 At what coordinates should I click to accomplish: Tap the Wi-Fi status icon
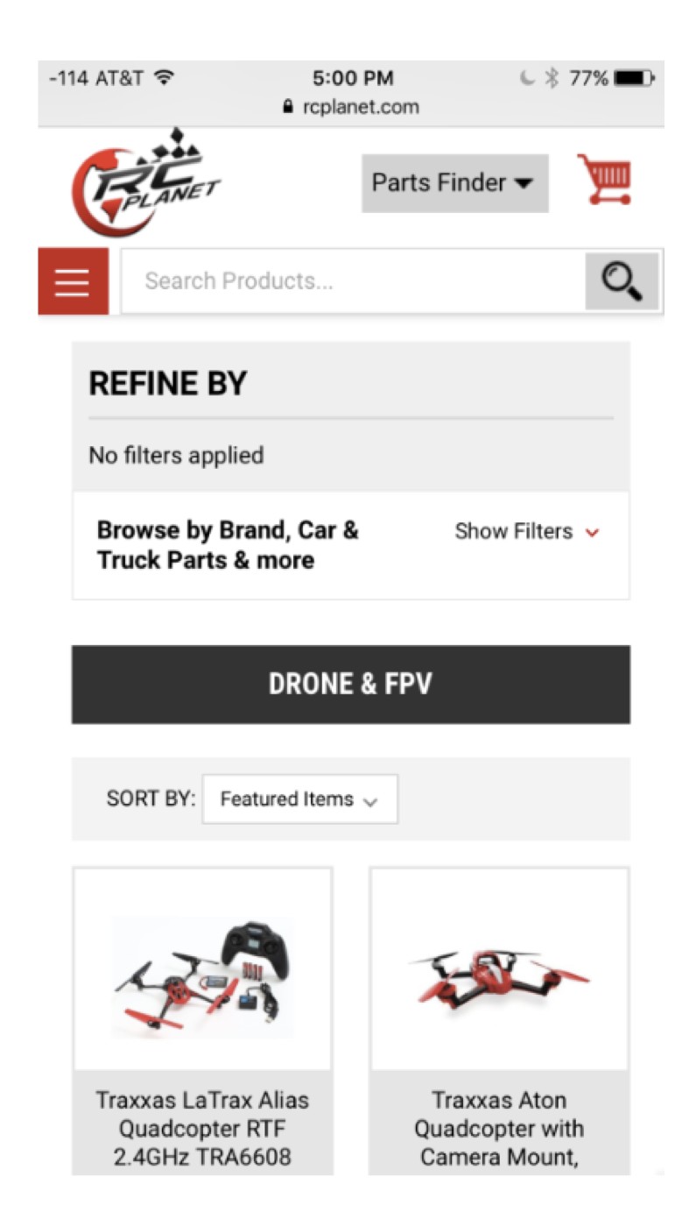pyautogui.click(x=163, y=78)
